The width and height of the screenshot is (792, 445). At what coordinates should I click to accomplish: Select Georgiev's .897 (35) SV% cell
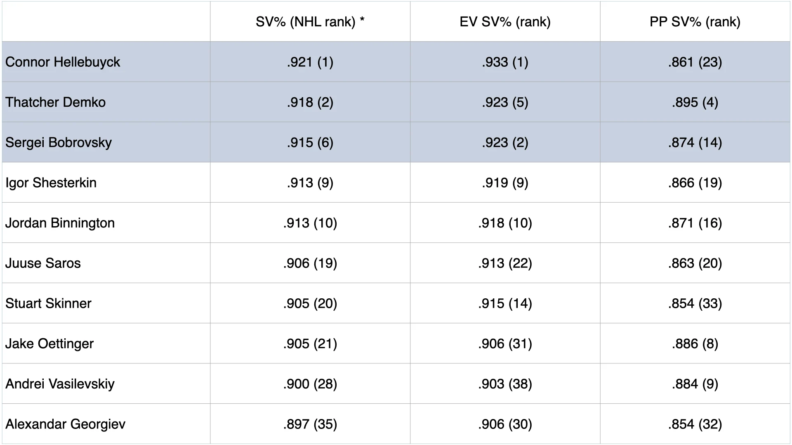coord(310,424)
